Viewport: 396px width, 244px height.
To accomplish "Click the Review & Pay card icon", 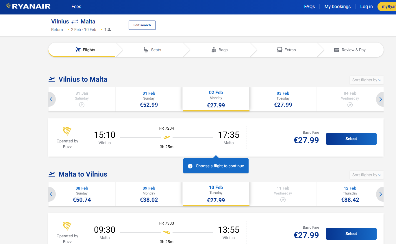I will pyautogui.click(x=336, y=50).
